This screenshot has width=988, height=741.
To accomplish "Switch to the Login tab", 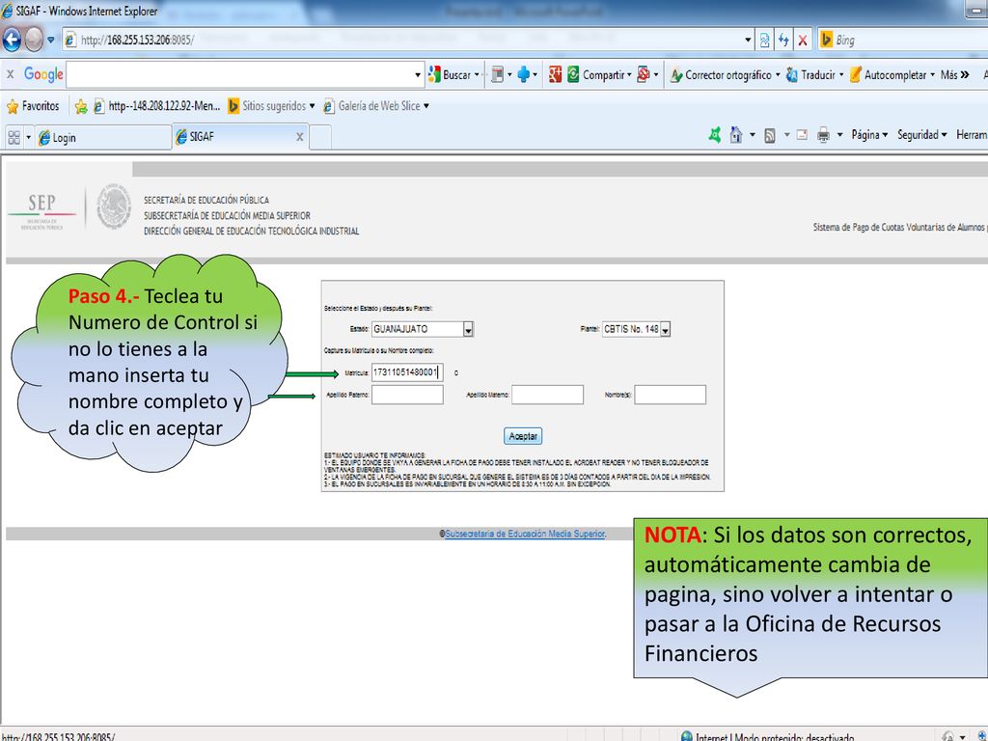I will coord(103,137).
